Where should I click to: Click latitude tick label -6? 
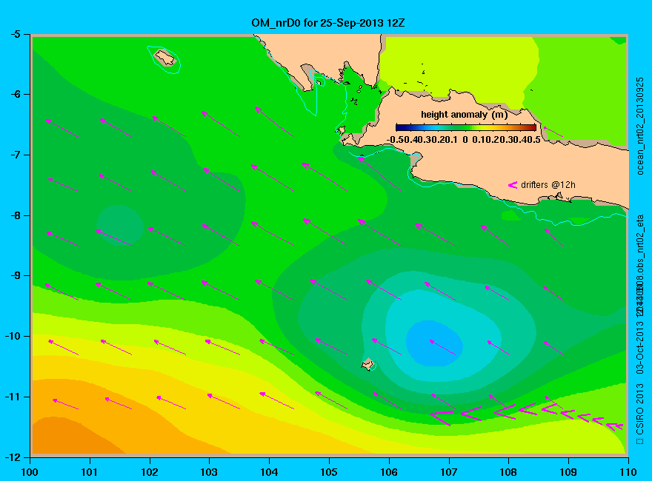15,94
